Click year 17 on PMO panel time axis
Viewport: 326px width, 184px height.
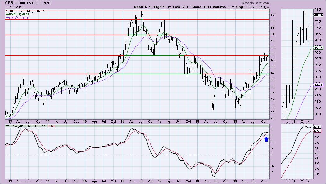pos(160,181)
